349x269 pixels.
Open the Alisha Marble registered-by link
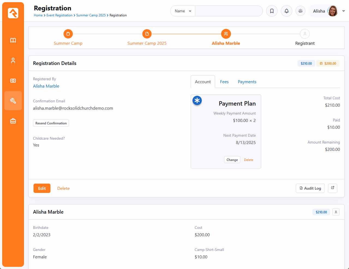[x=46, y=86]
